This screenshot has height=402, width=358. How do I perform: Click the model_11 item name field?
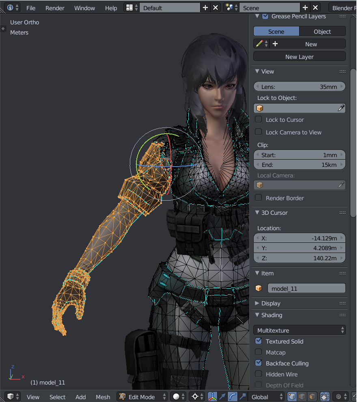pos(306,288)
